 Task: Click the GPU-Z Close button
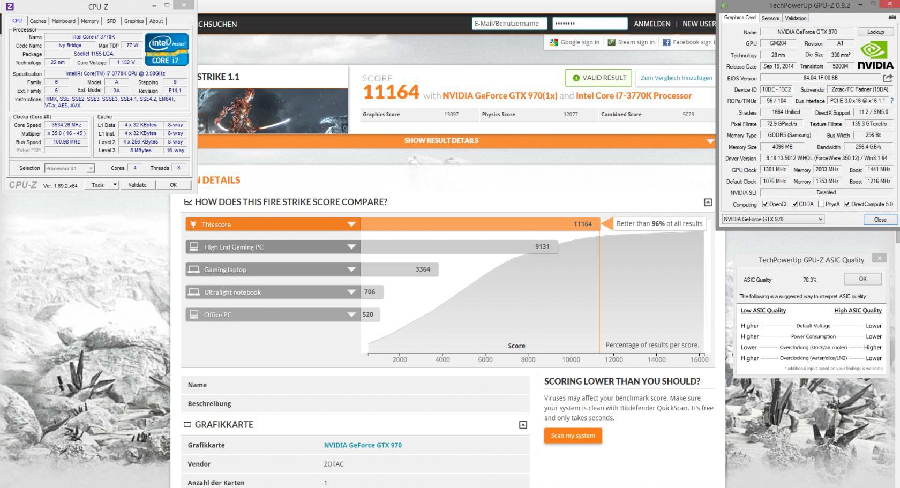[880, 220]
